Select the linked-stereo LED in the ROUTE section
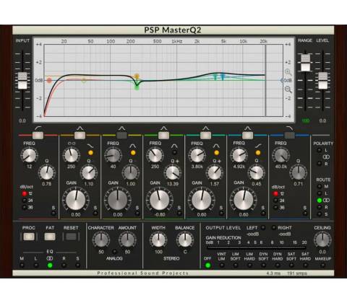This screenshot has width=347, height=303. (x=320, y=200)
